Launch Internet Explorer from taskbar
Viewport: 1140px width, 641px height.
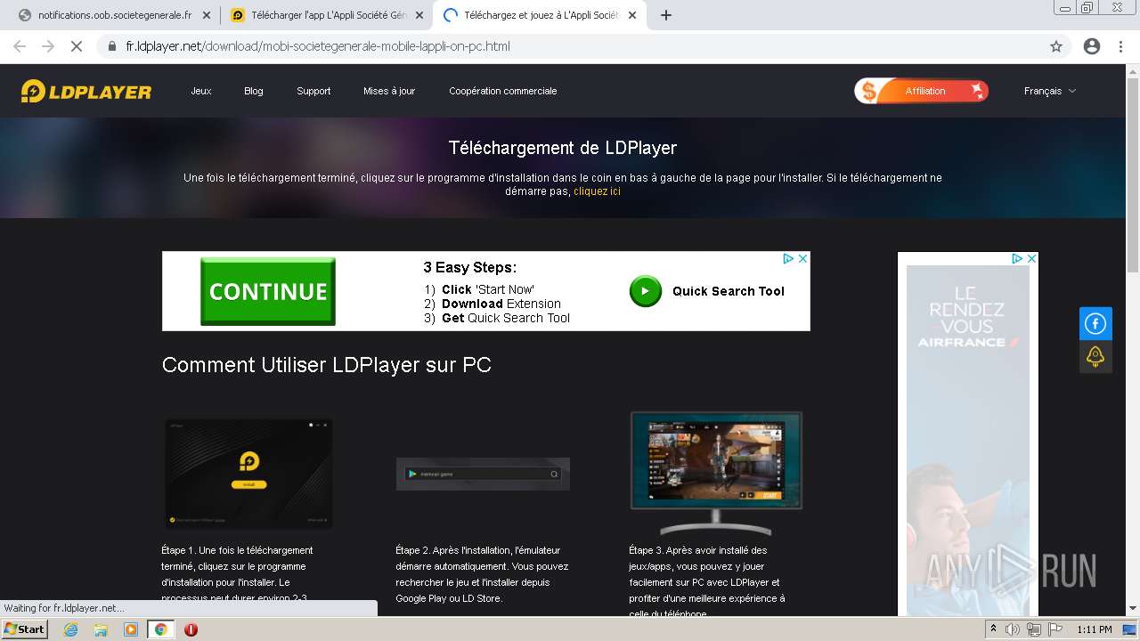coord(71,629)
